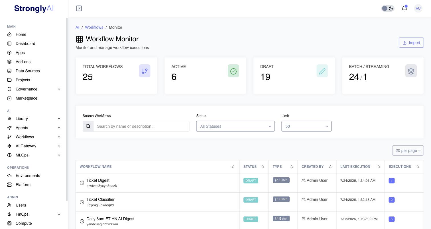Expand the Library chevron
The height and width of the screenshot is (229, 431).
tap(59, 119)
